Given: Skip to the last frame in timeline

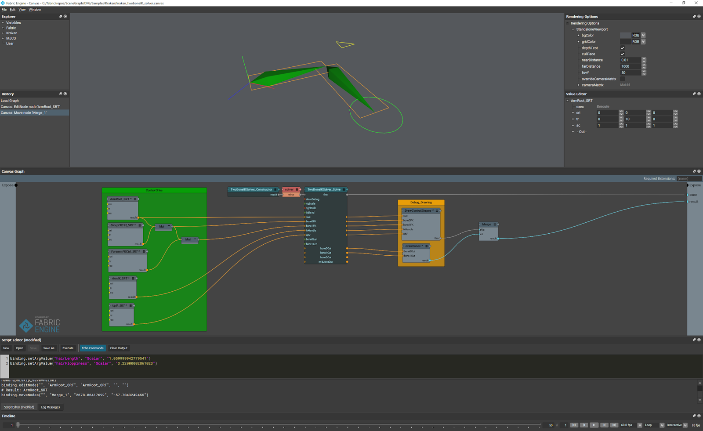Looking at the screenshot, I should pyautogui.click(x=614, y=425).
